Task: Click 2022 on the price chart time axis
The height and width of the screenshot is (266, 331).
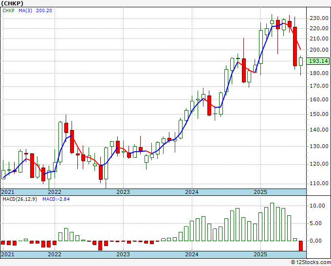Action: click(x=55, y=192)
